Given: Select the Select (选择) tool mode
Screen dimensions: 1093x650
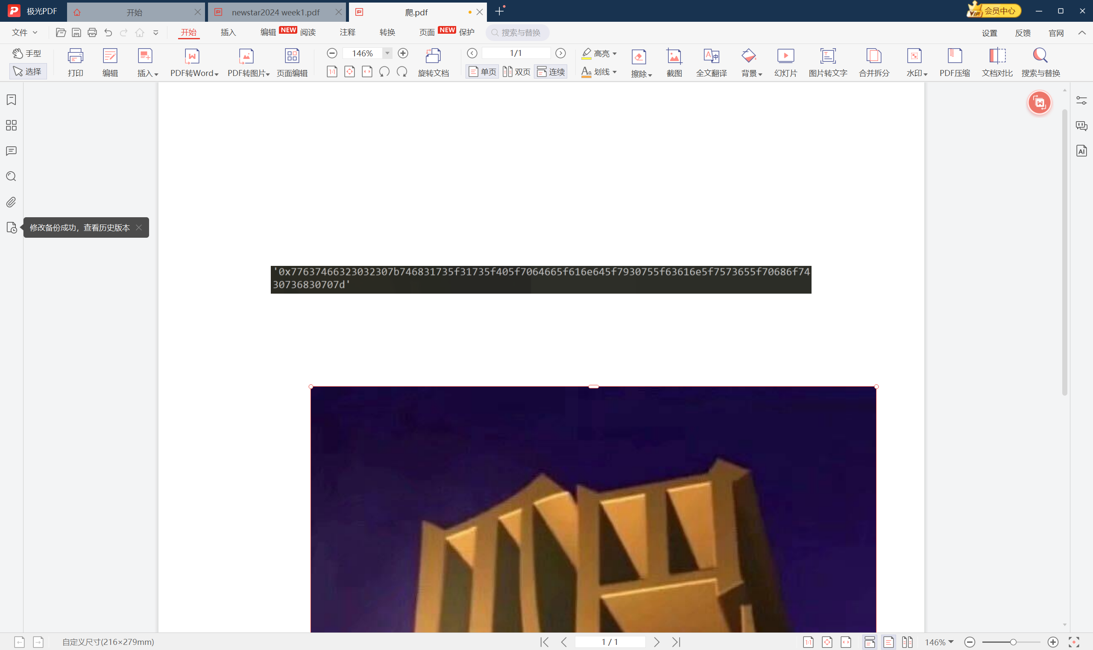Looking at the screenshot, I should pyautogui.click(x=28, y=71).
